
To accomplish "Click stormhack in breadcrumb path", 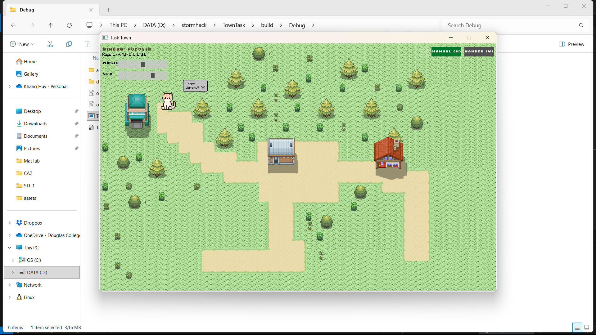I will click(194, 25).
